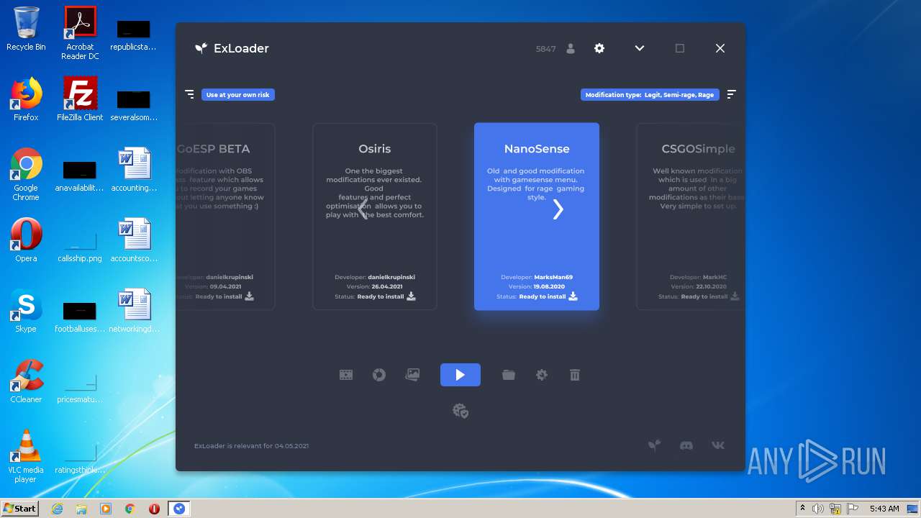Show hidden tray icons arrow
This screenshot has width=921, height=518.
(802, 509)
